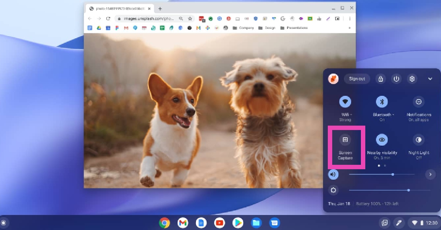Open Screen Capture in quick settings
The height and width of the screenshot is (230, 441).
tap(345, 140)
